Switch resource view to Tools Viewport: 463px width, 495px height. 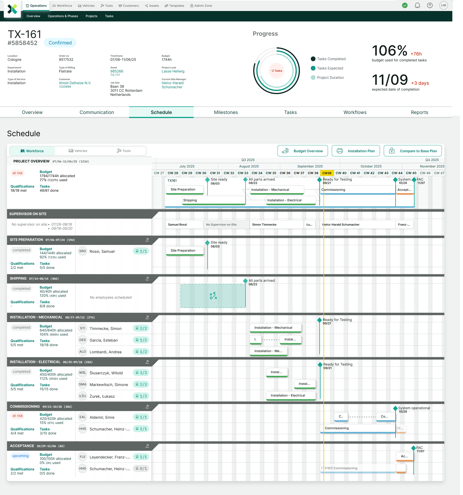124,151
